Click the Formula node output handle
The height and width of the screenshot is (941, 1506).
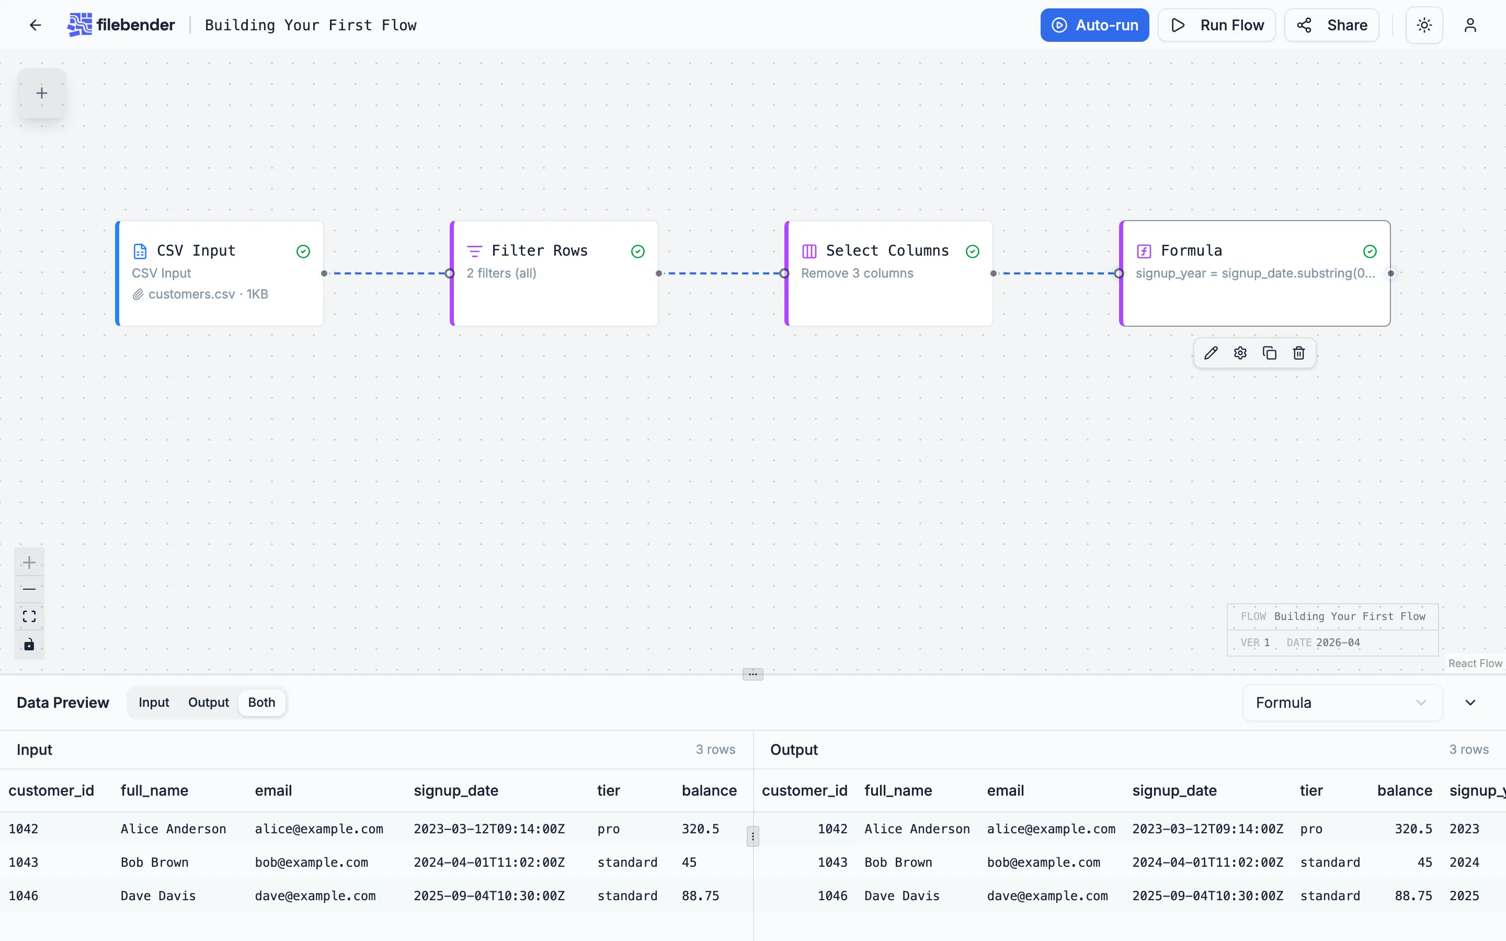pyautogui.click(x=1391, y=273)
